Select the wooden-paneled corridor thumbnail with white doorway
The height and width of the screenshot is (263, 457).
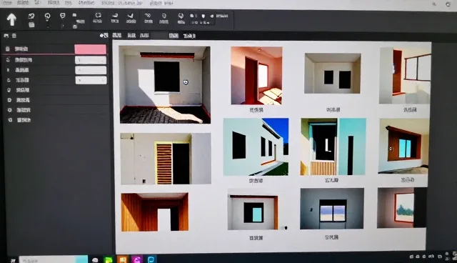pyautogui.click(x=154, y=212)
